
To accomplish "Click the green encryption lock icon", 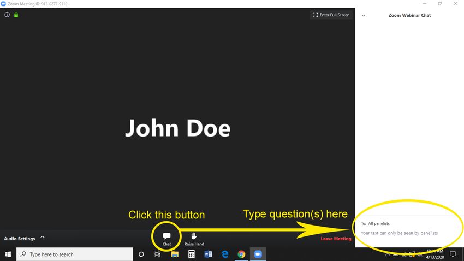I will point(16,15).
